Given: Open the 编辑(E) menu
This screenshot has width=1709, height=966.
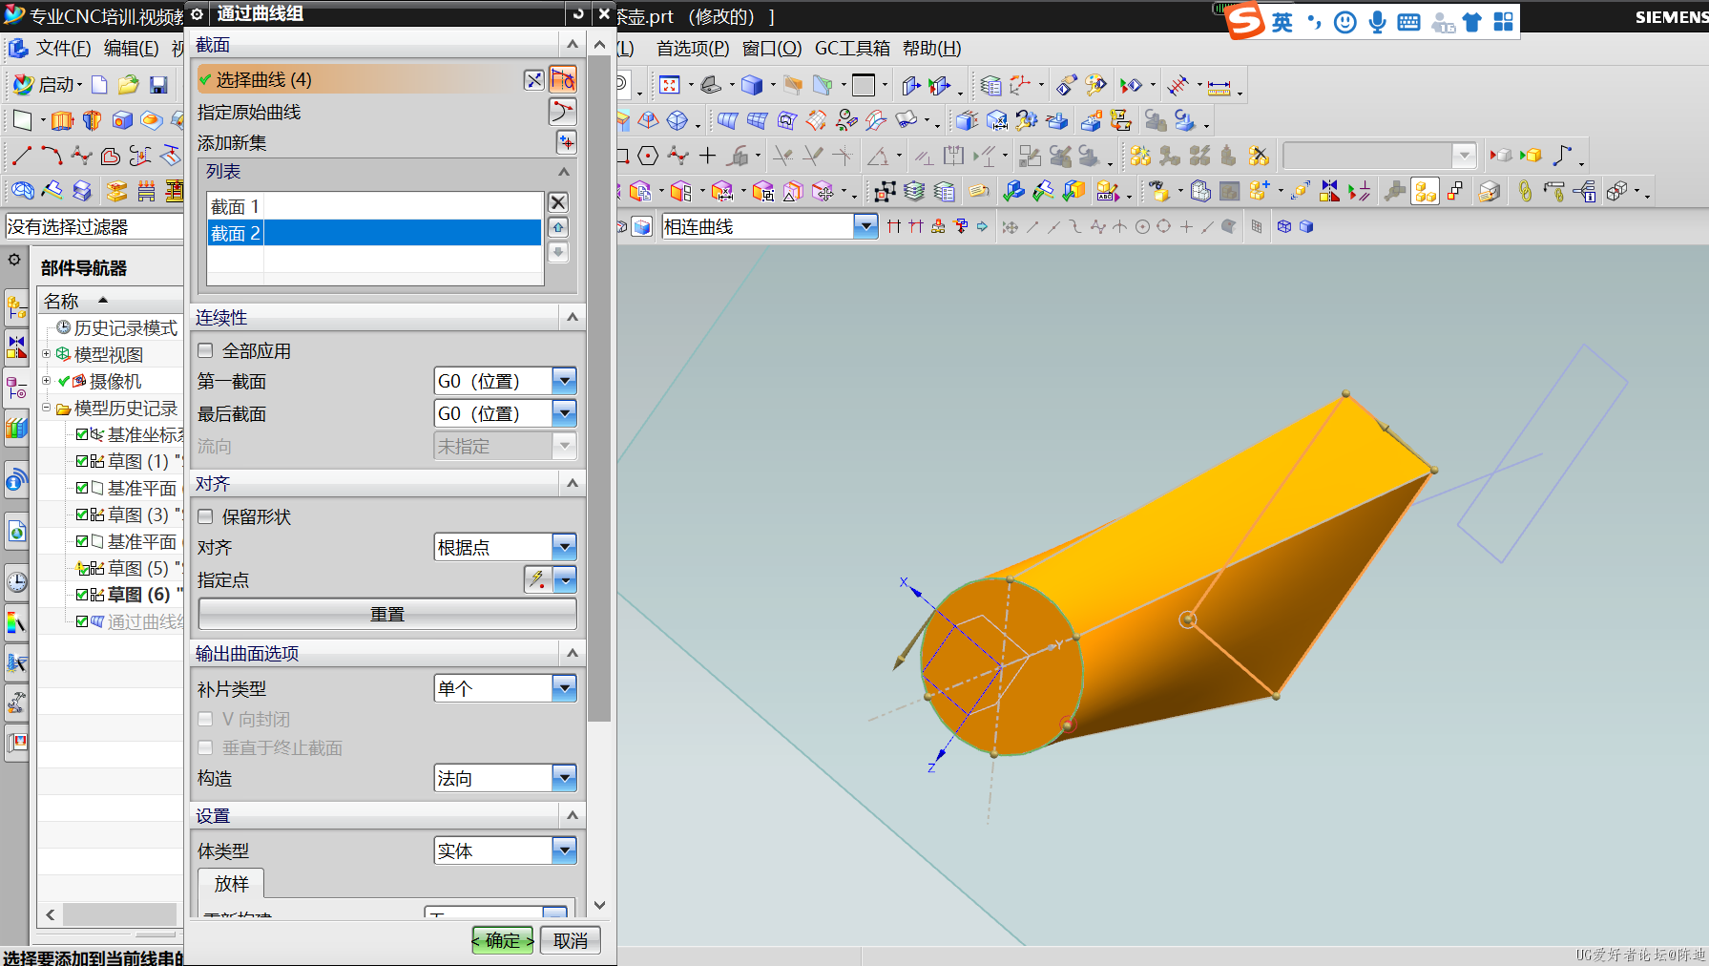Looking at the screenshot, I should coord(131,48).
